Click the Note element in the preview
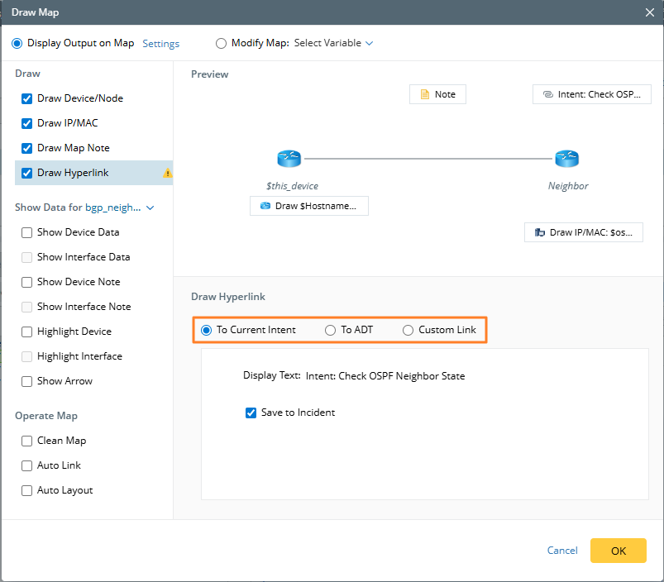Image resolution: width=664 pixels, height=582 pixels. pos(437,94)
